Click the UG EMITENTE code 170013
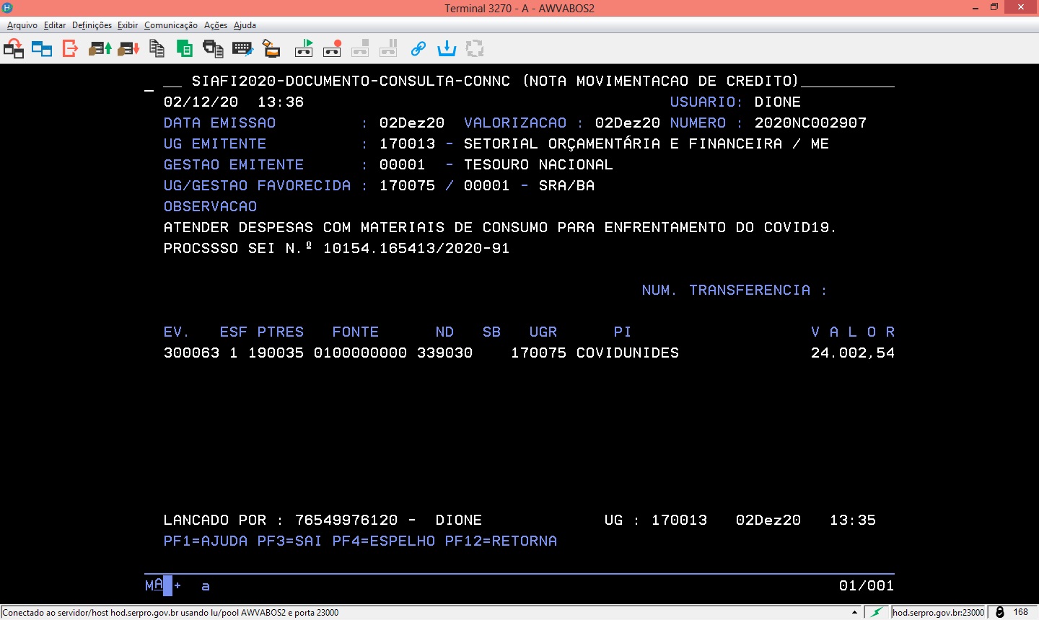Screen dimensions: 1039x620 (x=408, y=143)
